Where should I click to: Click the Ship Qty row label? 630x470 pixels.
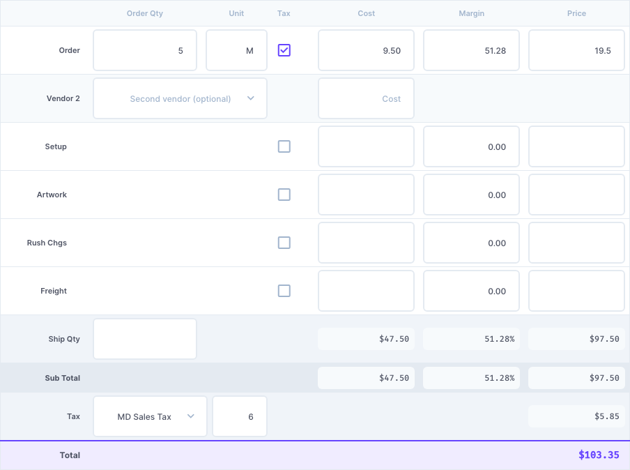click(x=64, y=339)
